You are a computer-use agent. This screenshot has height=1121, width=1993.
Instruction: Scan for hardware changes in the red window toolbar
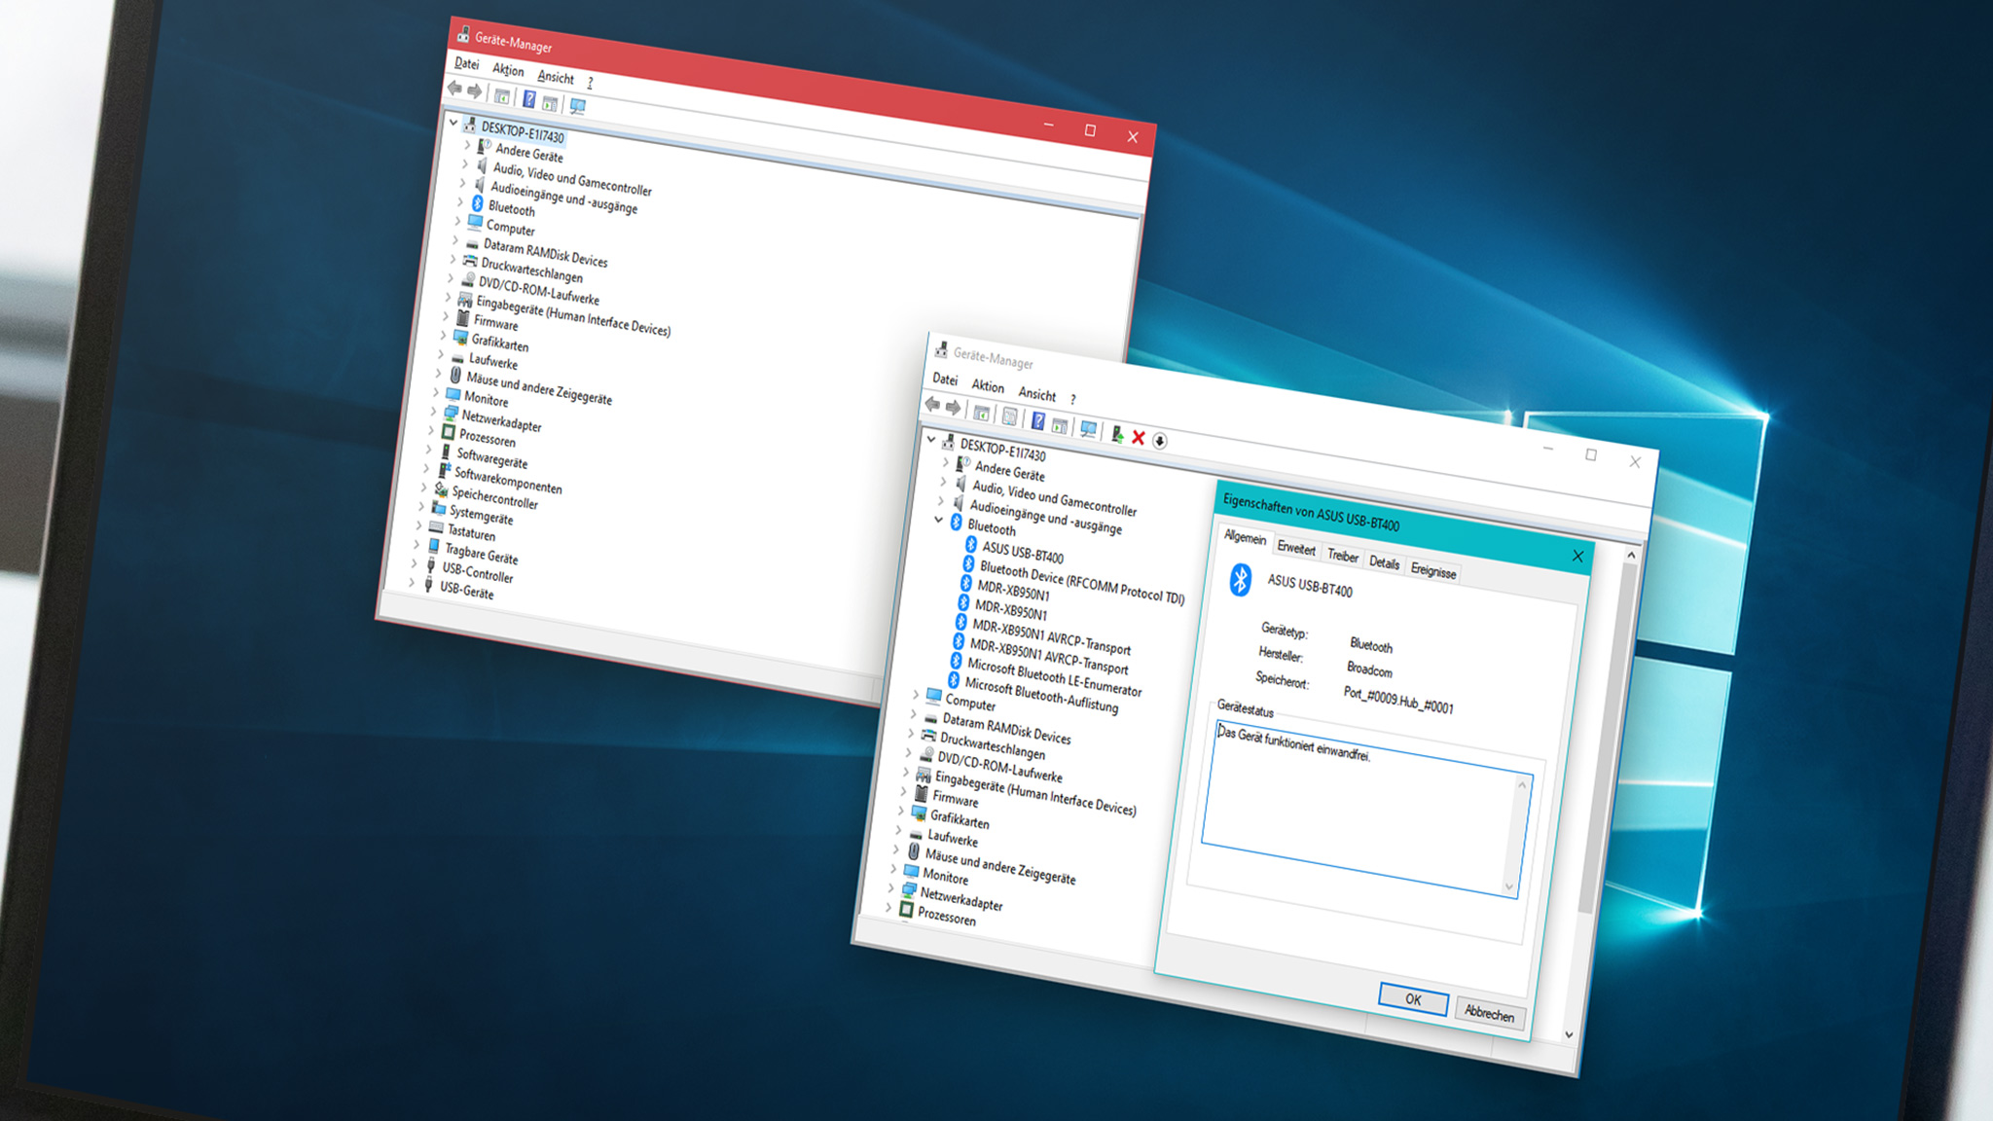tap(578, 106)
